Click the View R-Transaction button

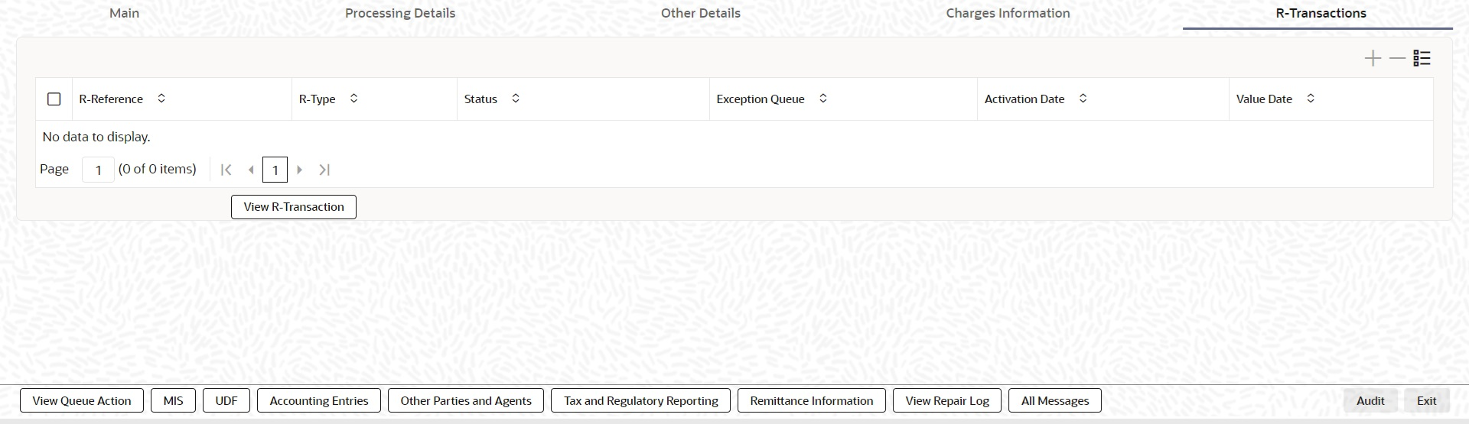click(x=294, y=207)
